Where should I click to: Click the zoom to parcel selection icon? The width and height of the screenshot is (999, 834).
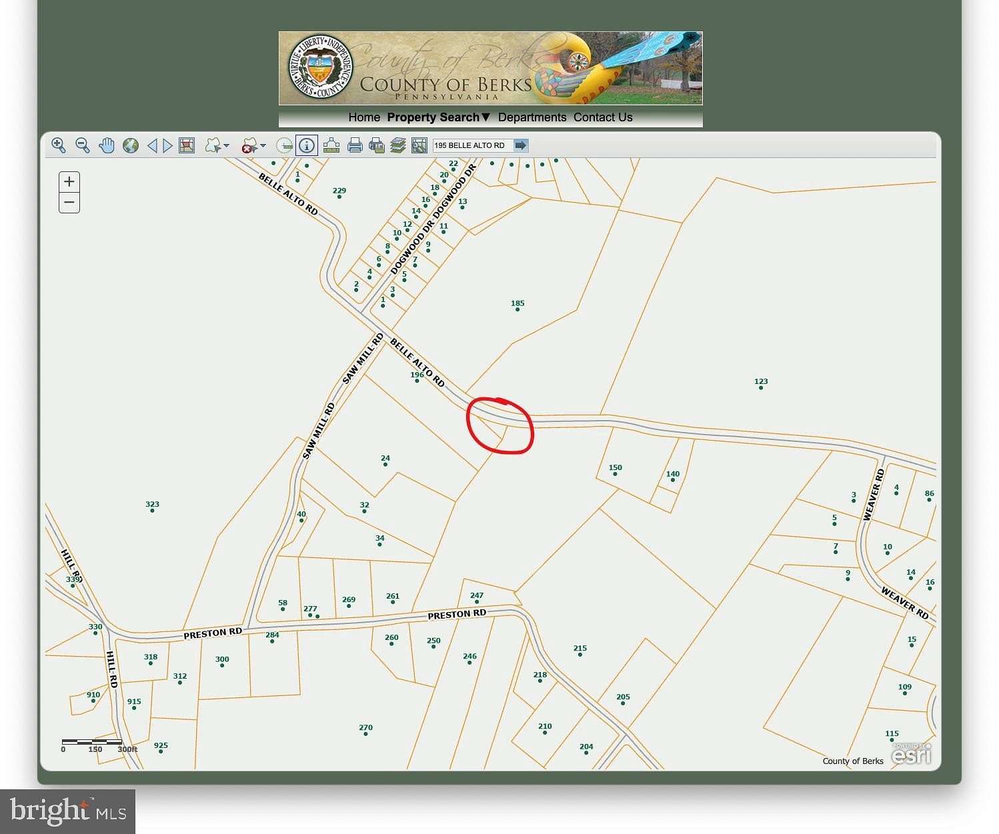coord(187,145)
